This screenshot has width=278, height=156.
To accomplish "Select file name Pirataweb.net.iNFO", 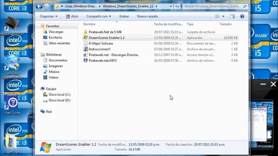I will pos(103,61).
